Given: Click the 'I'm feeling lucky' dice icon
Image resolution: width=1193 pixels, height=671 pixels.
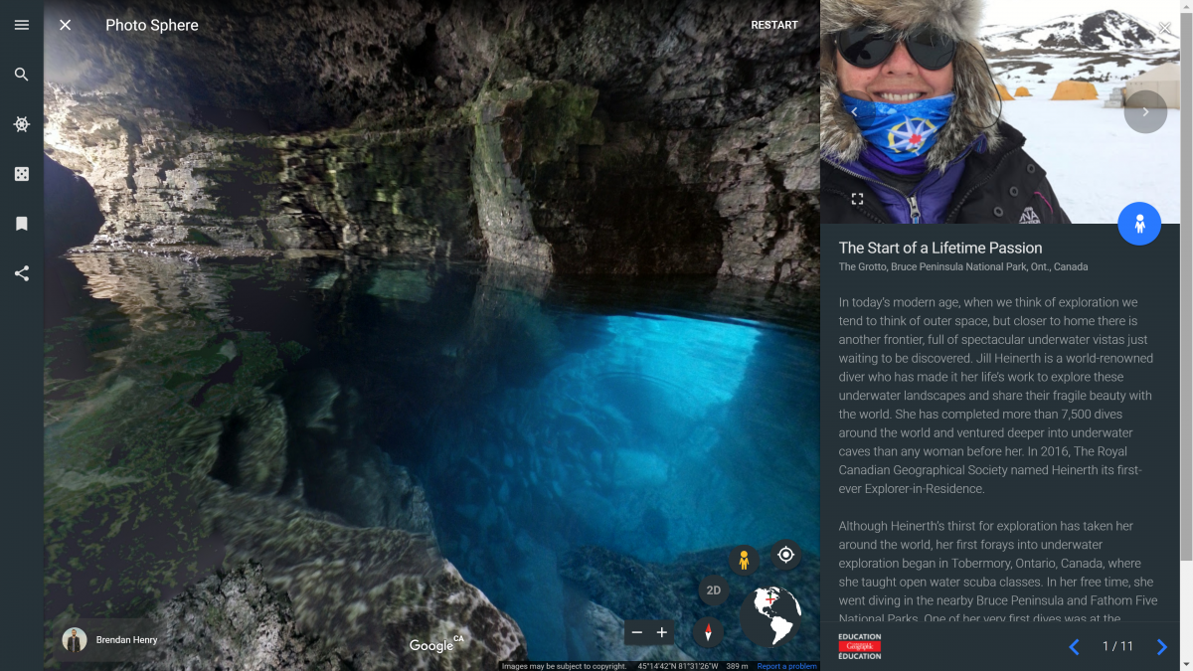Looking at the screenshot, I should click(x=21, y=173).
